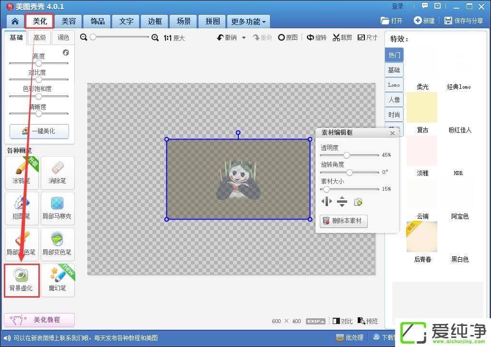Open the Lomo effects category tab
The image size is (491, 347).
(x=394, y=85)
